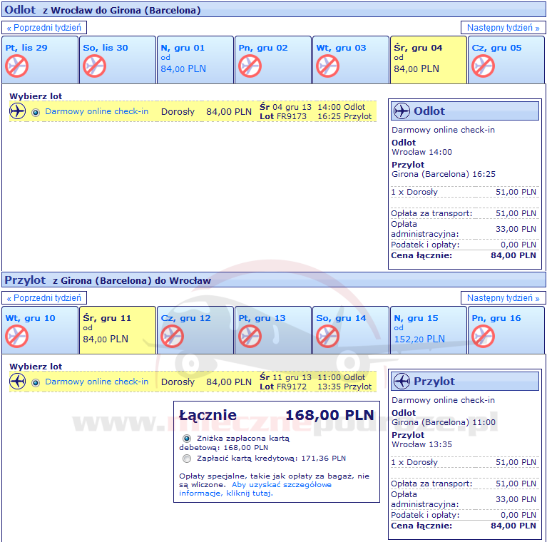The width and height of the screenshot is (547, 542).
Task: Click no-flight icon for Pt, lis 29
Action: click(x=16, y=66)
